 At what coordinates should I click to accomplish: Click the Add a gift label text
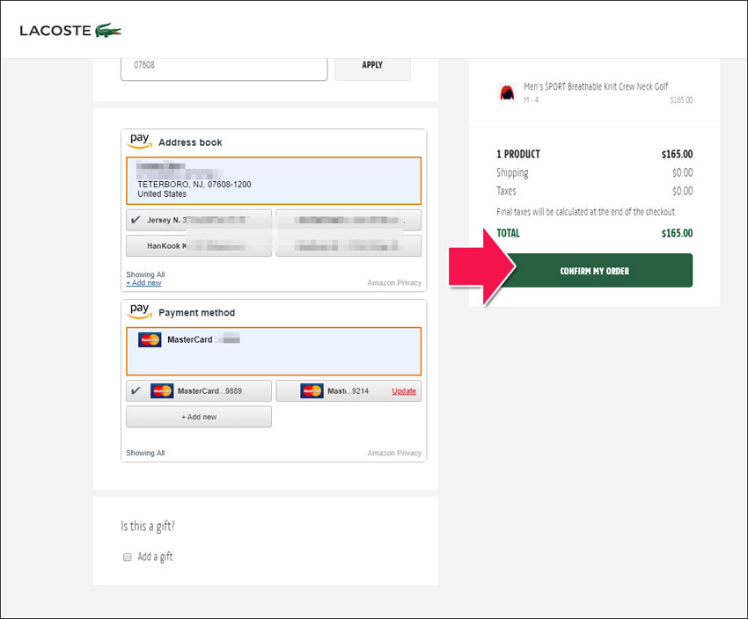click(155, 557)
